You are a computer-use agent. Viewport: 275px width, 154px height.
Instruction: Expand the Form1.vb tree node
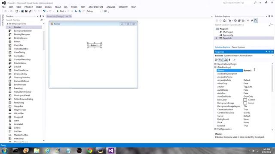216,38
